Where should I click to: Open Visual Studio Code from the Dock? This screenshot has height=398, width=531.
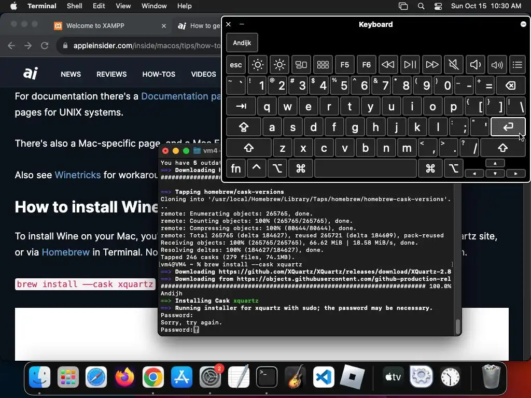[324, 377]
